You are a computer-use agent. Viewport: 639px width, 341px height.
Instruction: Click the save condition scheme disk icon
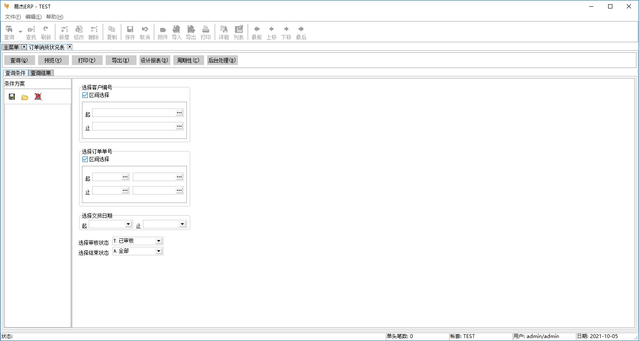(12, 97)
